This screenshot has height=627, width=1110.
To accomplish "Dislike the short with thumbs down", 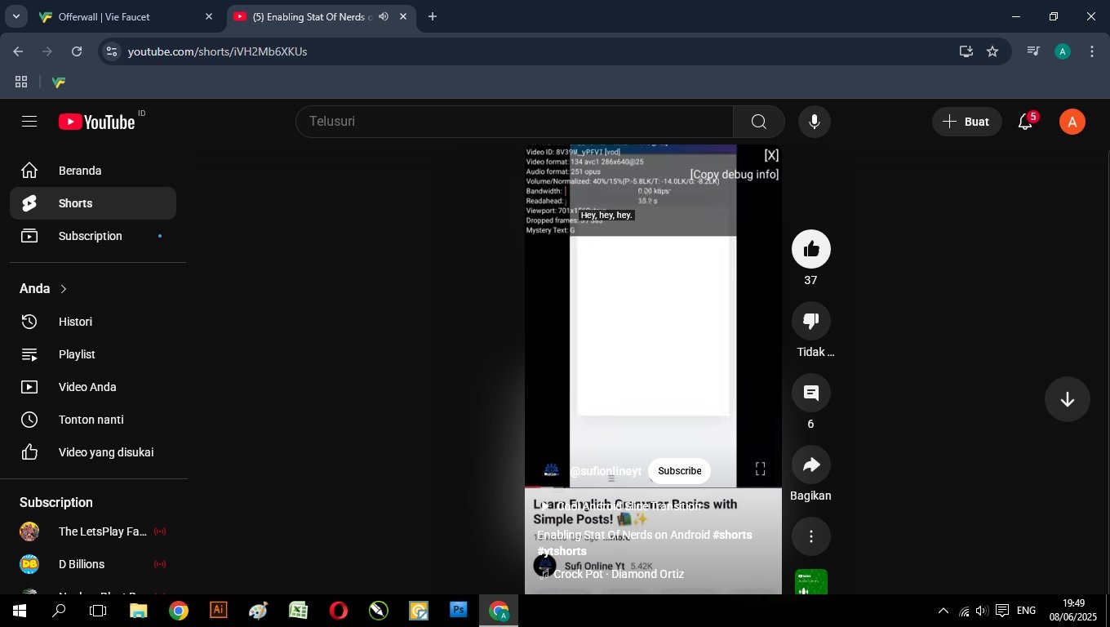I will pos(811,321).
